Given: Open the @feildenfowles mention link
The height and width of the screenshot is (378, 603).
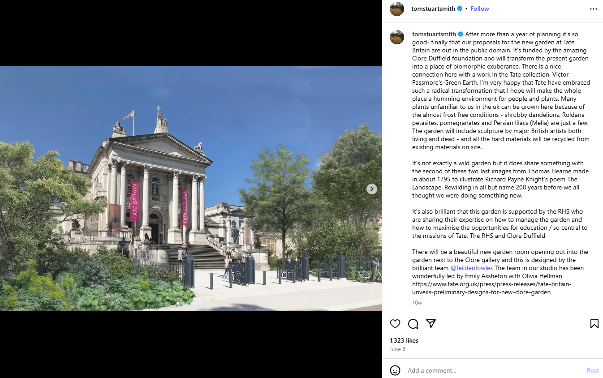Looking at the screenshot, I should 471,268.
